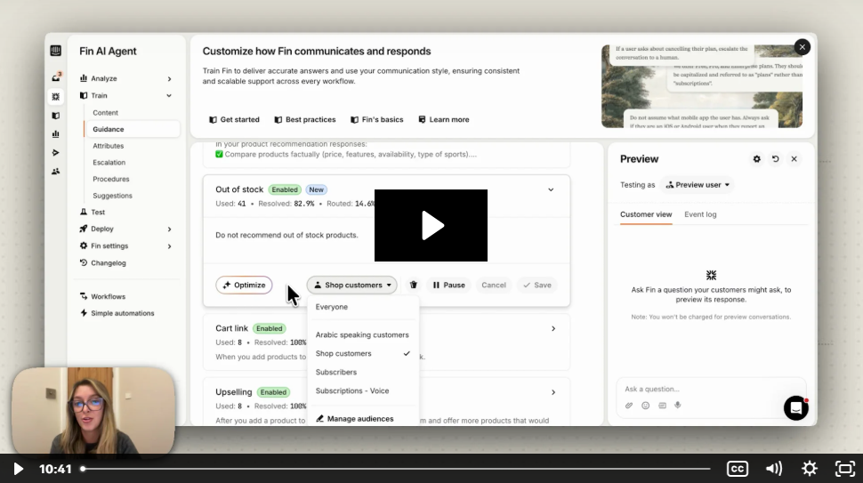Screen dimensions: 863x483
Task: Click the trash delete icon for guidance
Action: click(413, 286)
